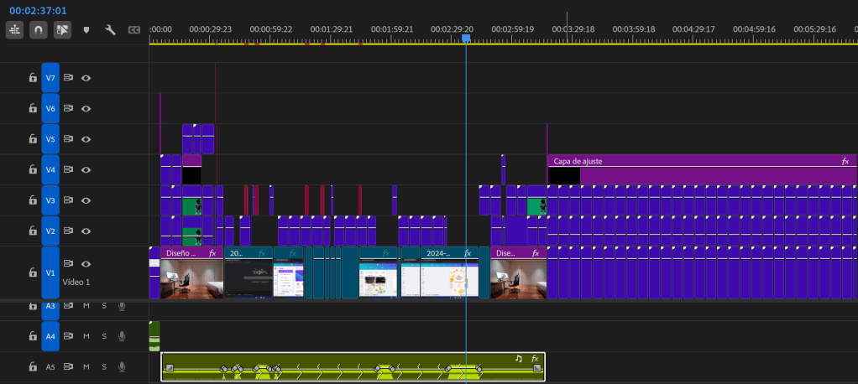Open Timeline display settings wrench
This screenshot has height=384, width=858.
point(110,29)
